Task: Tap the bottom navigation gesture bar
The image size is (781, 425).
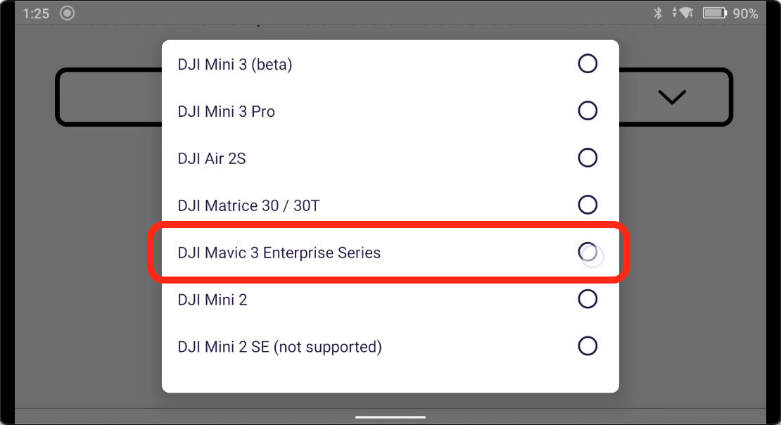Action: (x=390, y=417)
